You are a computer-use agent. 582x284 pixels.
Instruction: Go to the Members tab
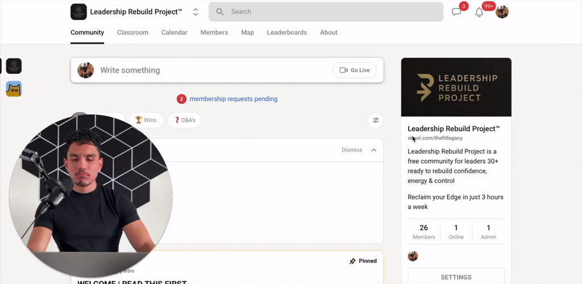[x=214, y=32]
